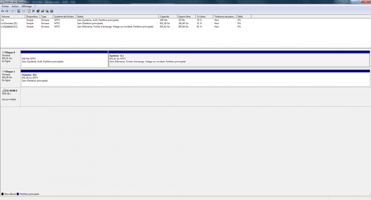371x200 pixels.
Task: Click the Back arrow toolbar icon
Action: [3, 11]
